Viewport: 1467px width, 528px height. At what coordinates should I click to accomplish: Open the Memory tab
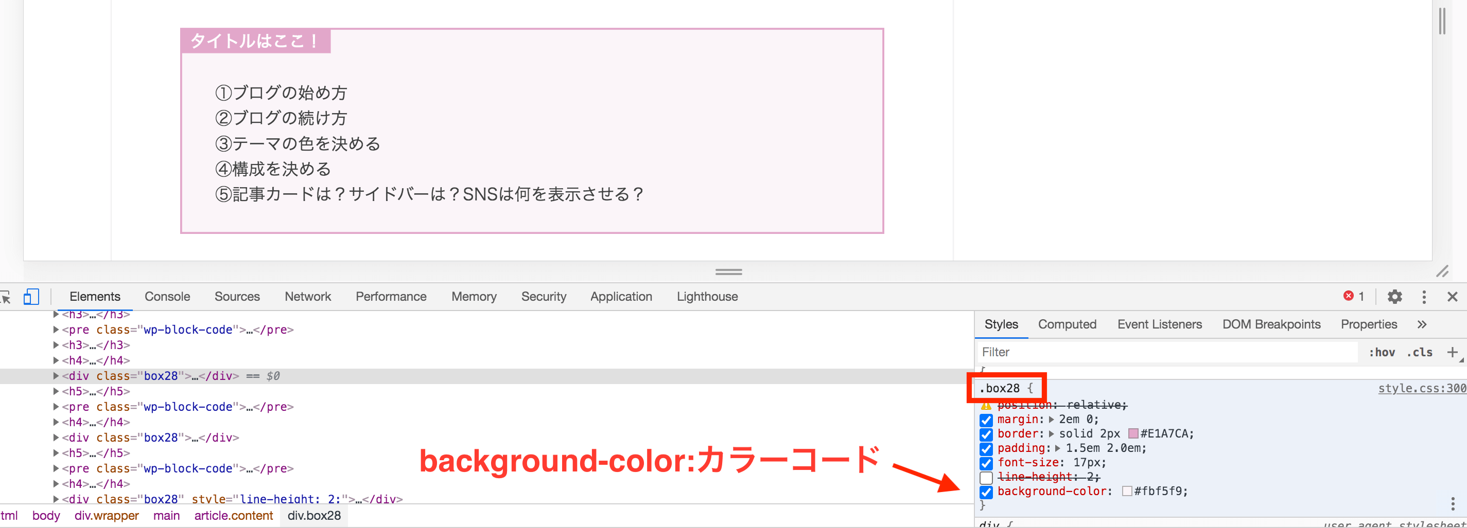point(474,297)
